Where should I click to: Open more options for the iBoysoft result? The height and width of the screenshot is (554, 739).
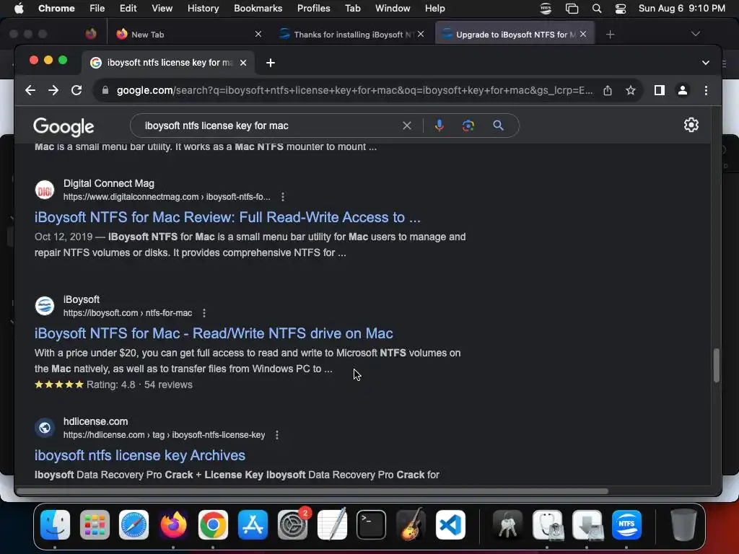(x=204, y=313)
